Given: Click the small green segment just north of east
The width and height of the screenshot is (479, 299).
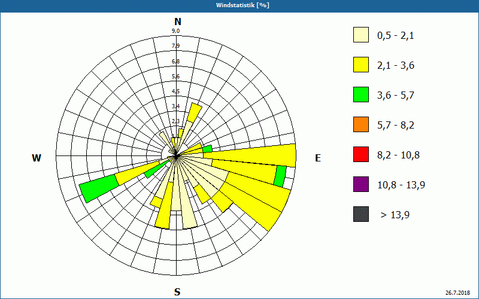Looking at the screenshot, I should [207, 149].
